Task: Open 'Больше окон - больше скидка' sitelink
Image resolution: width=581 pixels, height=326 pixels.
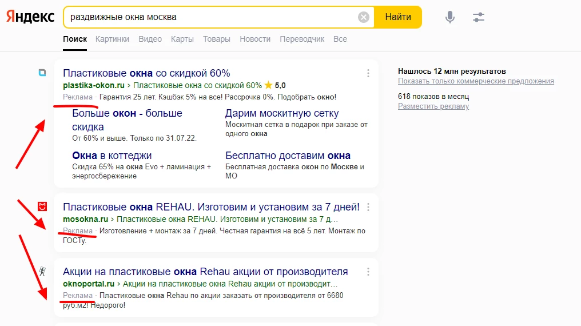Action: tap(127, 120)
